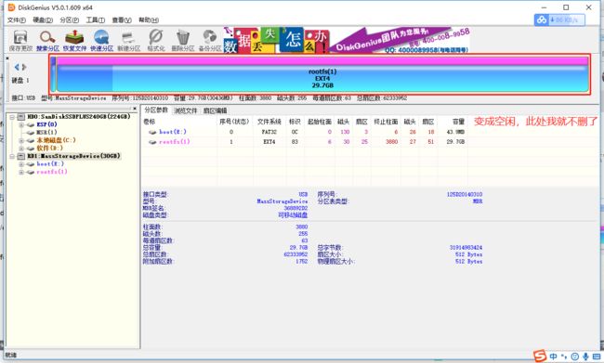Open the input method emoji face icon
Viewport: 604px width, 363px height.
pos(574,357)
